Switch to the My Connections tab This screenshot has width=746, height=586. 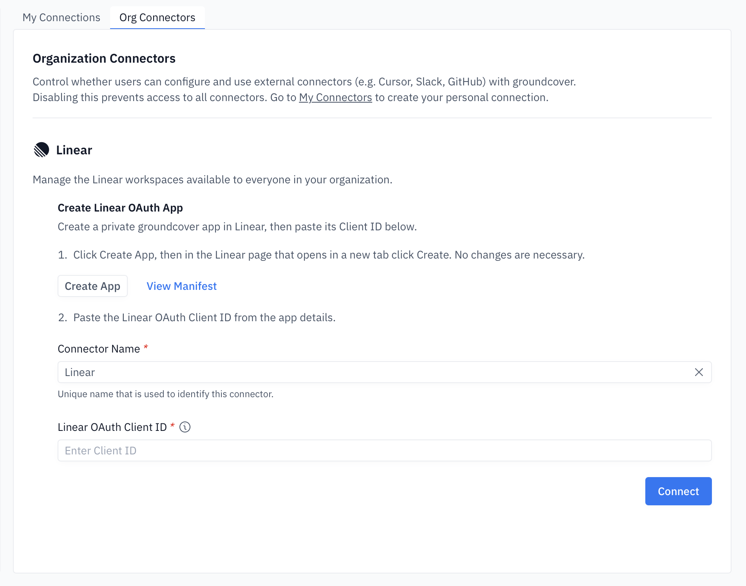point(62,18)
